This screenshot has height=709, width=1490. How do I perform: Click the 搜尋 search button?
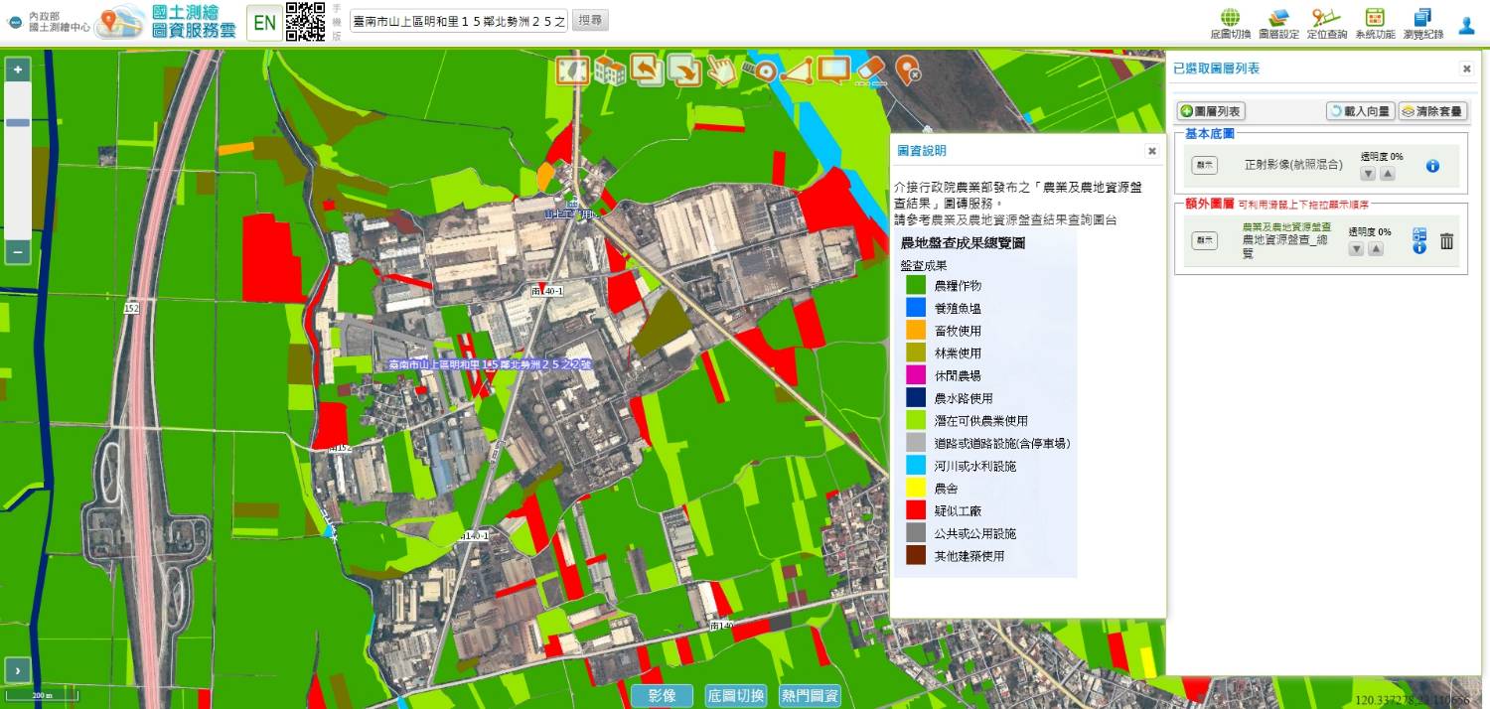pos(590,21)
